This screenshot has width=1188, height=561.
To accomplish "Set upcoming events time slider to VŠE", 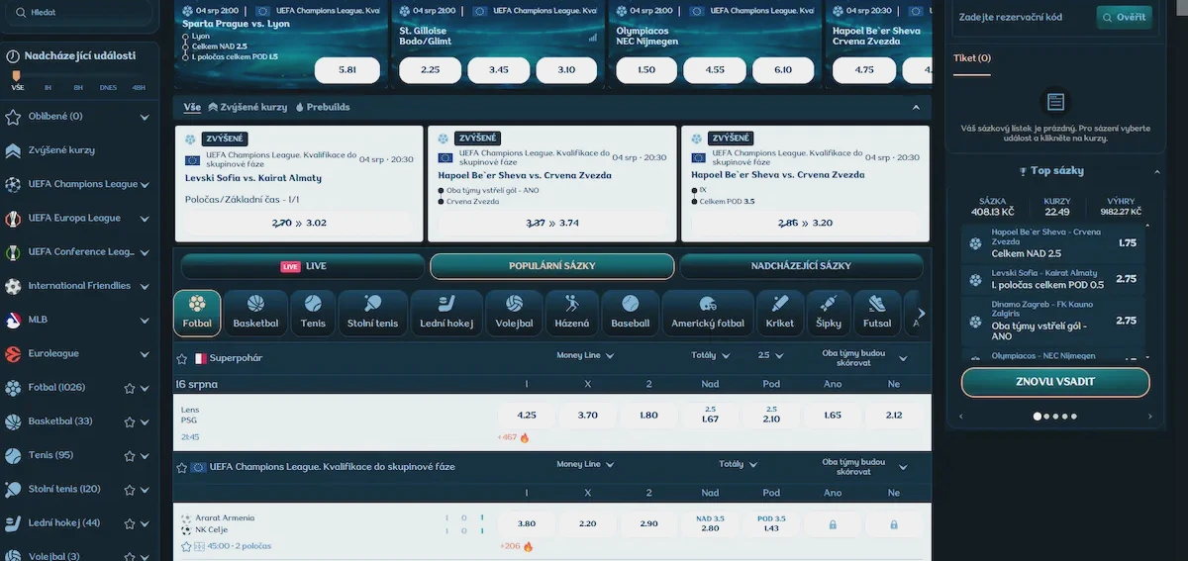I will point(17,87).
